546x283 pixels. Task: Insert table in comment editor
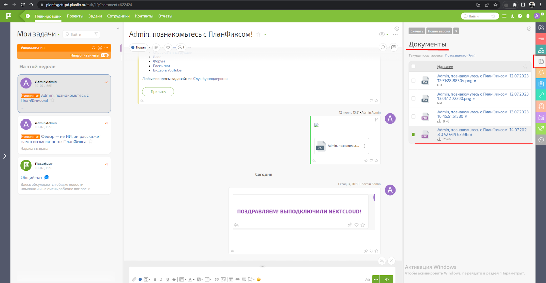[231, 279]
